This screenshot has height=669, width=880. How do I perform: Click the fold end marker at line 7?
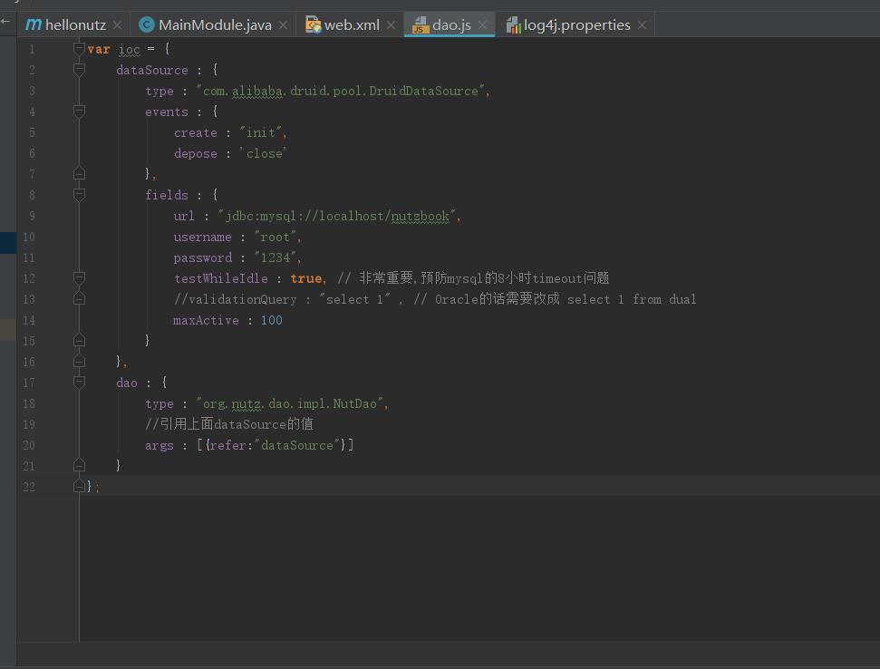[79, 173]
